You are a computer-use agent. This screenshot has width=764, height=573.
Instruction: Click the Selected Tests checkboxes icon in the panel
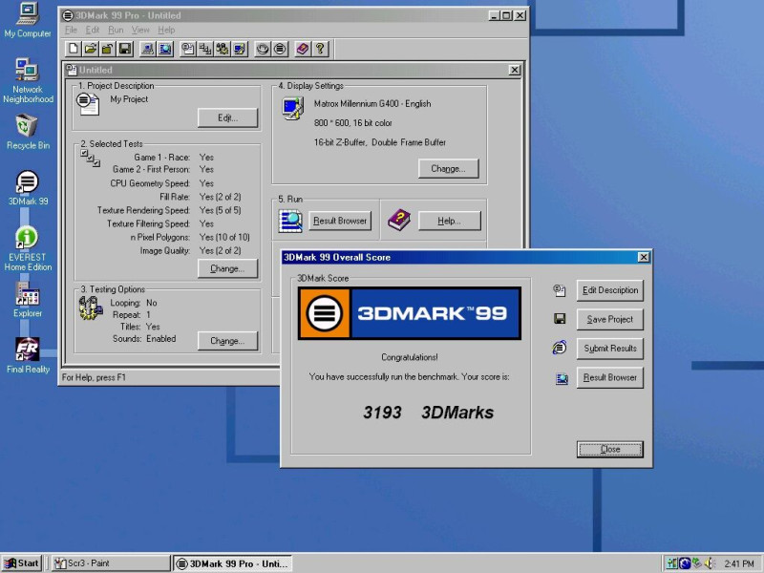coord(90,158)
